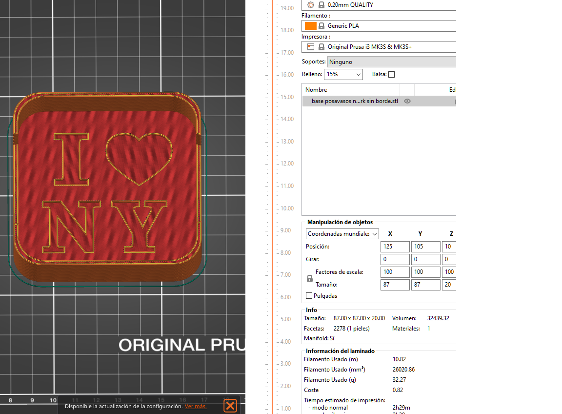The height and width of the screenshot is (414, 562).
Task: Click the lock icon beside Original Prusa i3 MK3S
Action: pos(321,47)
